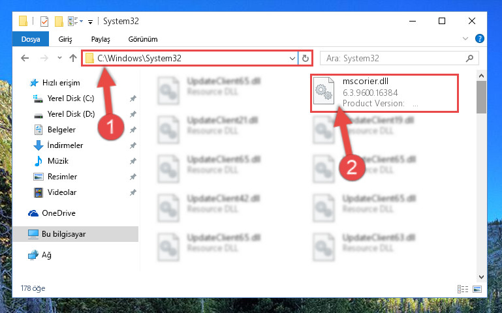This screenshot has width=502, height=313.
Task: Expand the ribbon with the chevron
Action: [x=465, y=38]
